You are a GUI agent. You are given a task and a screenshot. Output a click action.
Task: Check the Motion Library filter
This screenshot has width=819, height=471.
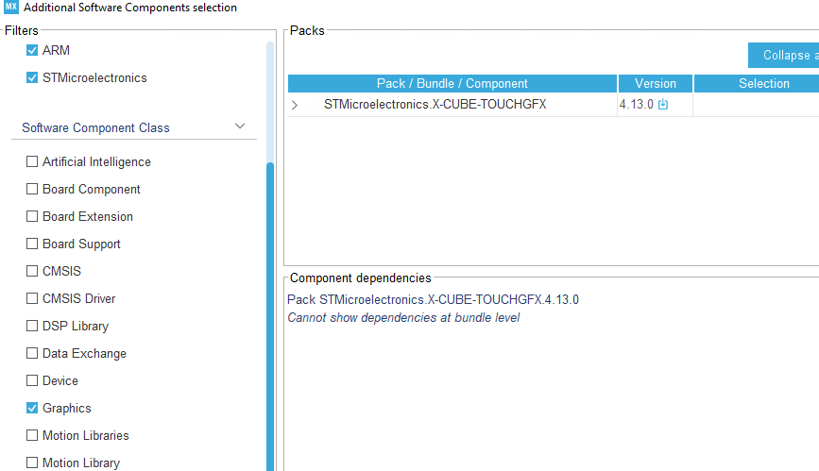coord(32,463)
